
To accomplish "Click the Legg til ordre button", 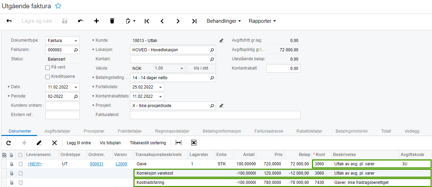I will click(x=79, y=143).
